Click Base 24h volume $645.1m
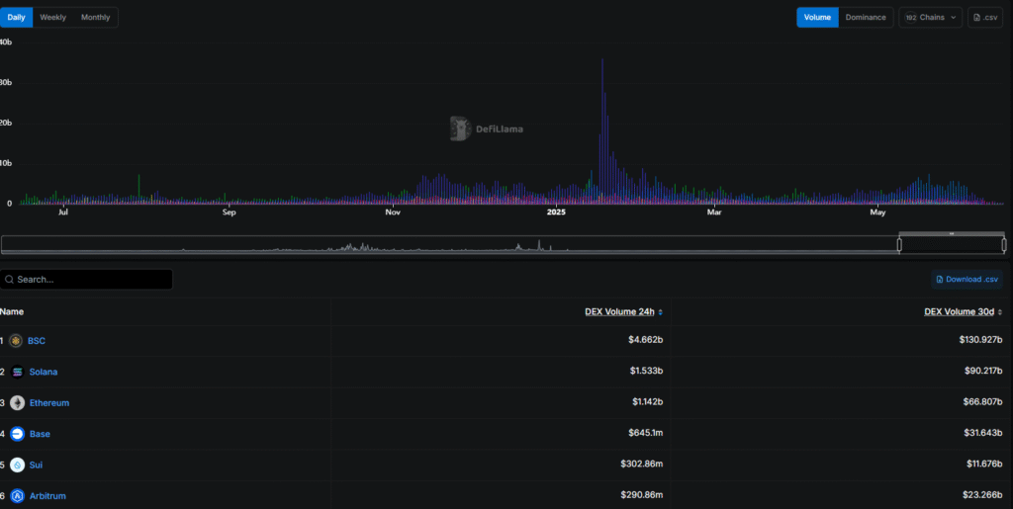This screenshot has width=1013, height=509. (x=645, y=434)
